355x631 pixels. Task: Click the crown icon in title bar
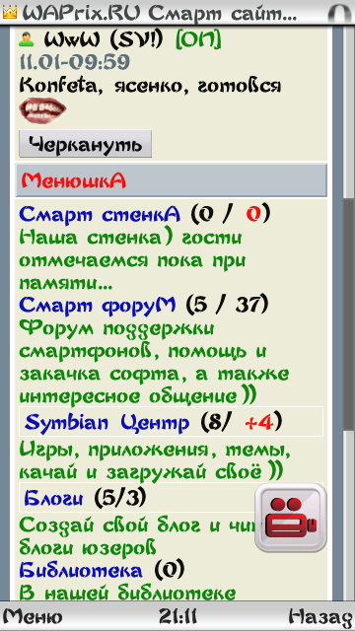tap(10, 13)
